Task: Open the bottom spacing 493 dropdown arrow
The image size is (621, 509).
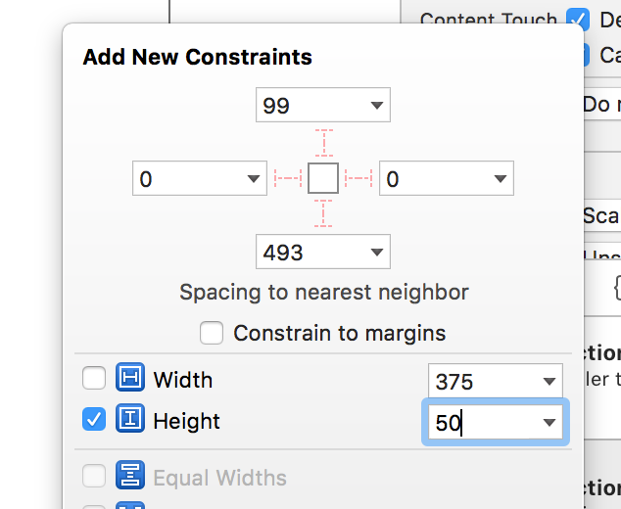Action: [377, 253]
